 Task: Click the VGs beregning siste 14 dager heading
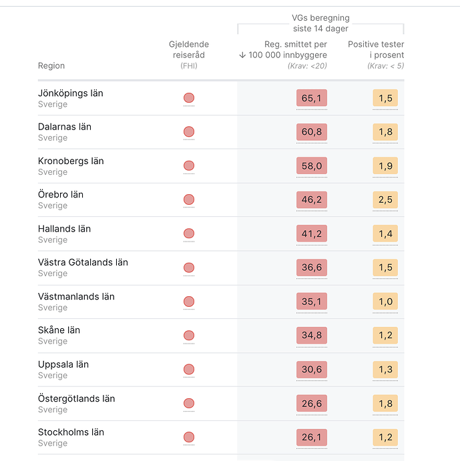click(x=320, y=23)
